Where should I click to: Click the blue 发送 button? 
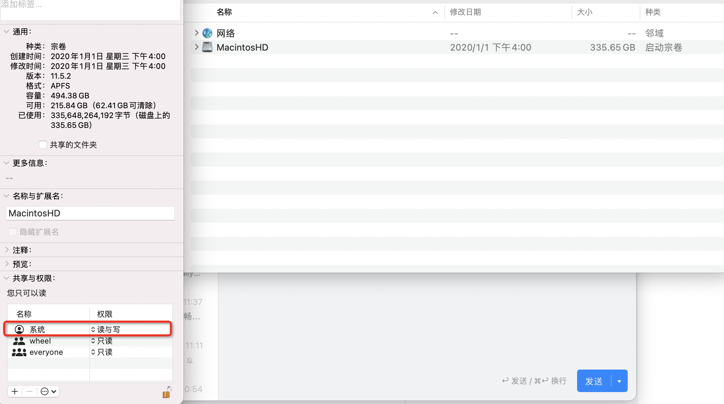594,381
